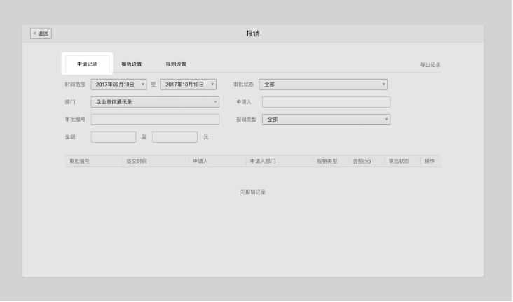Focus the 审批编号 input field
This screenshot has width=513, height=302.
(x=155, y=120)
